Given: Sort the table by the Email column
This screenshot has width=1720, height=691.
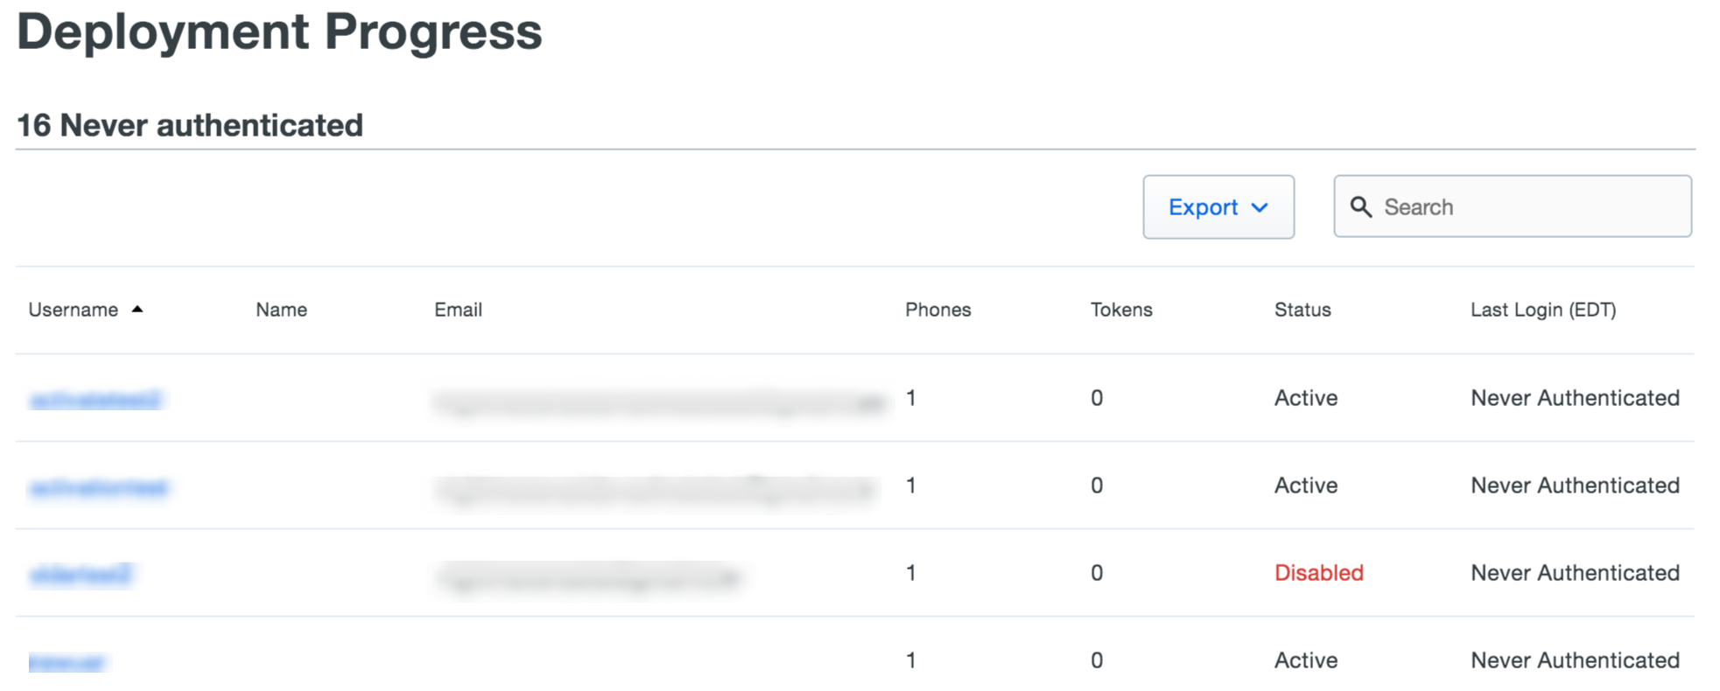Looking at the screenshot, I should [458, 309].
